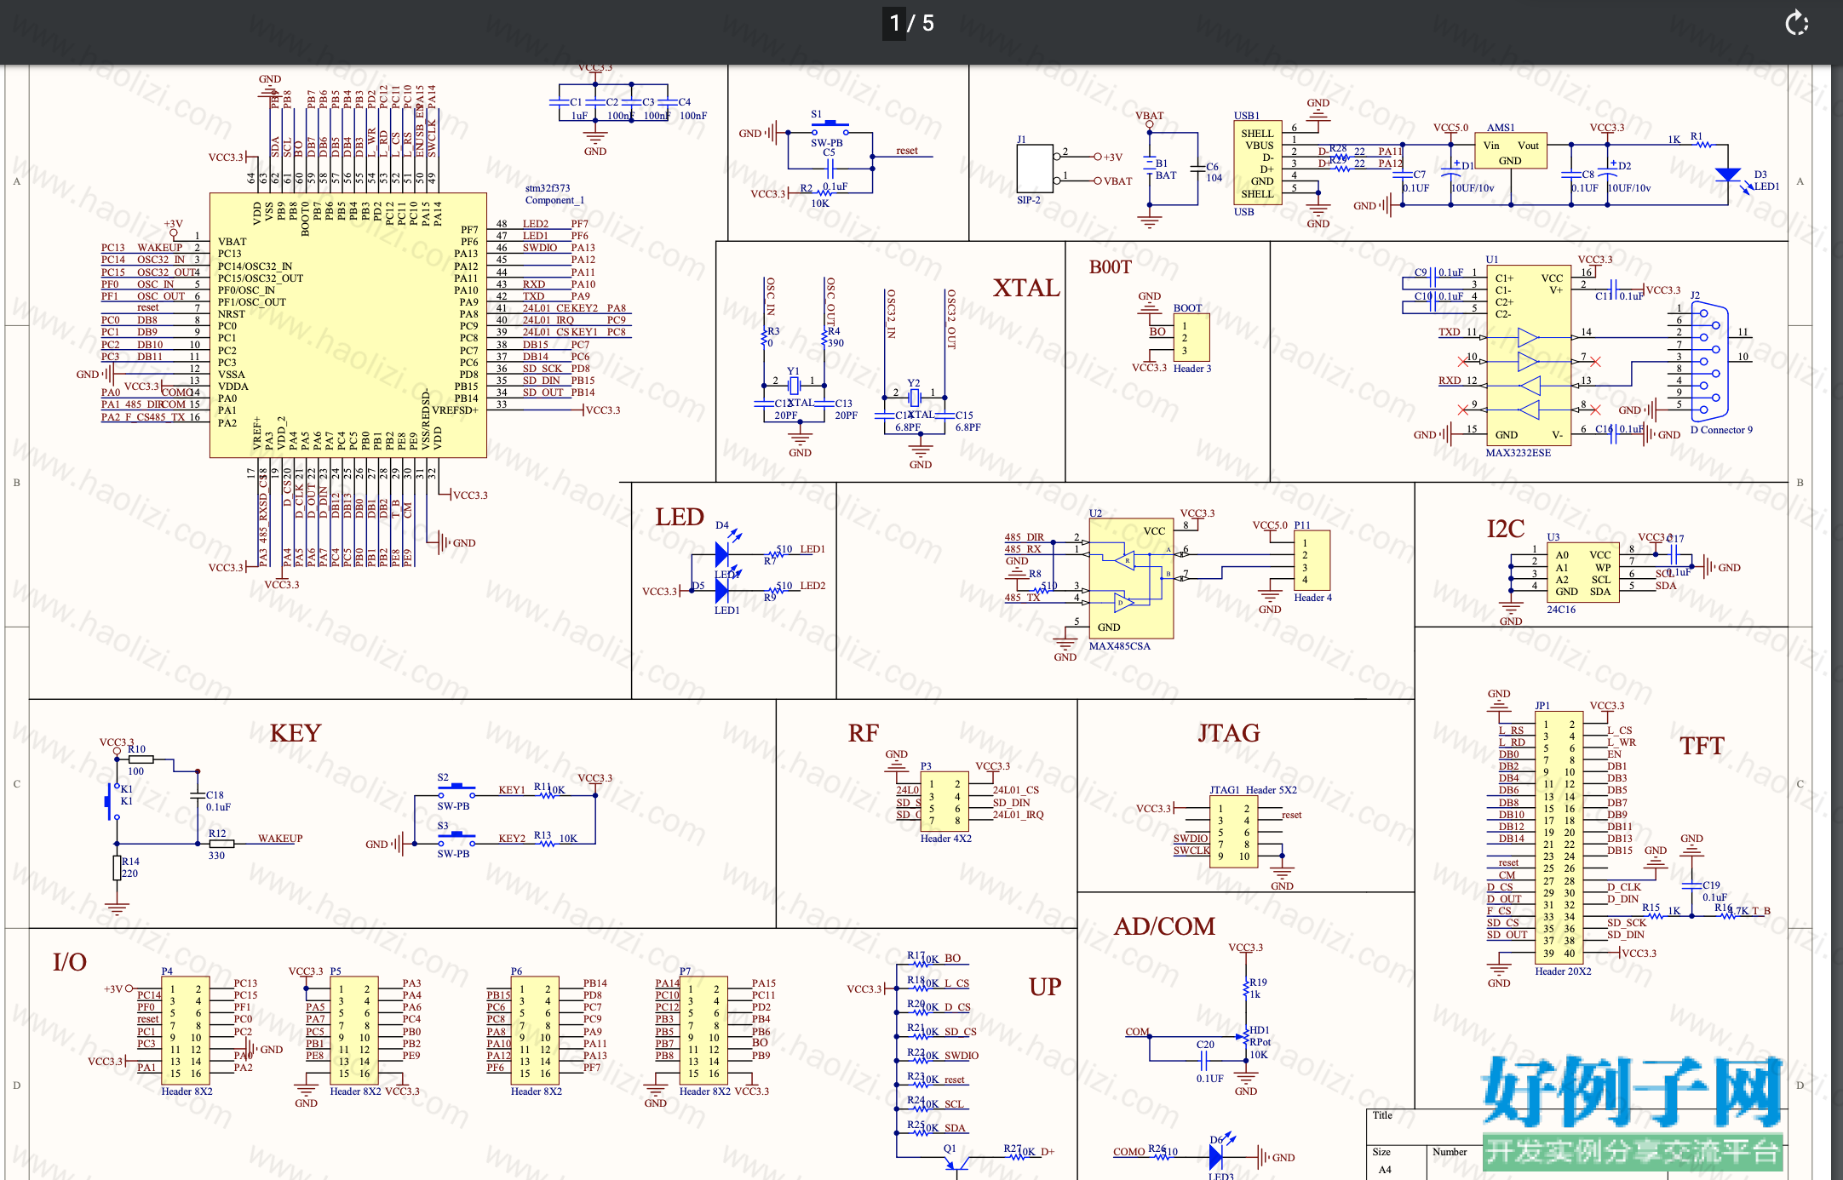Click the USB1 connector symbol
The width and height of the screenshot is (1843, 1180).
1257,163
